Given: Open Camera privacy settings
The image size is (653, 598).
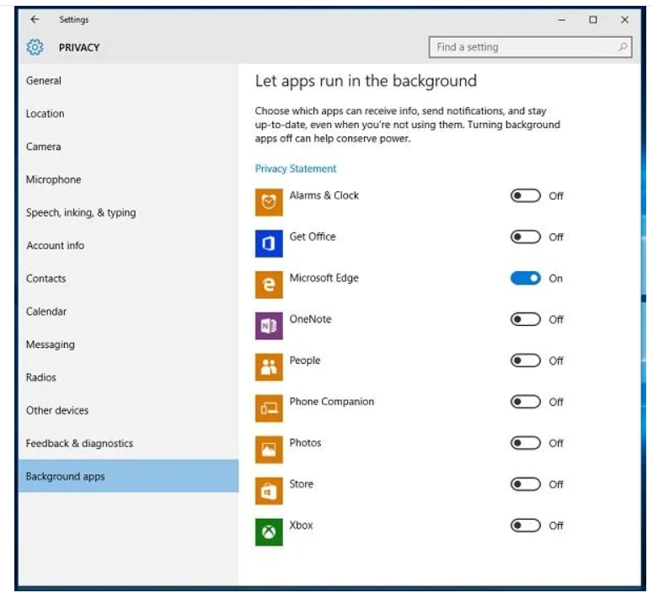Looking at the screenshot, I should click(x=128, y=147).
